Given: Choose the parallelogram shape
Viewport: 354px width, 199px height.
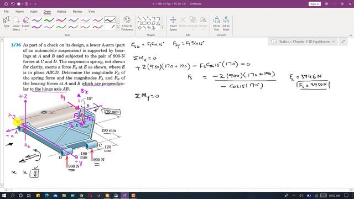Looking at the screenshot, I should click(x=154, y=23).
